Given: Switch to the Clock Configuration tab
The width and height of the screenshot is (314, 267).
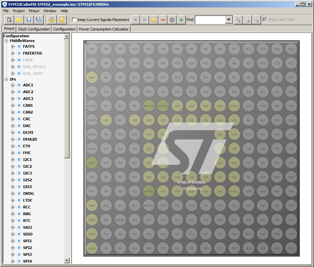Looking at the screenshot, I should (34, 29).
